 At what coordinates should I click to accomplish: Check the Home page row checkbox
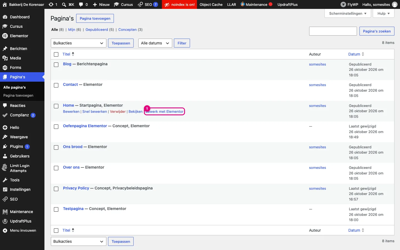coord(56,106)
